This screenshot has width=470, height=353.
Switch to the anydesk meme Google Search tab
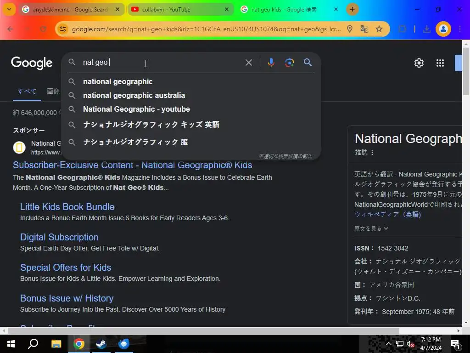[71, 10]
